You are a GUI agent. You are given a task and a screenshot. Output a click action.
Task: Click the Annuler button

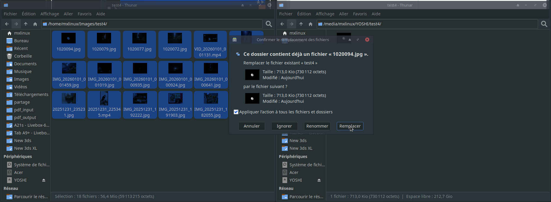point(251,126)
